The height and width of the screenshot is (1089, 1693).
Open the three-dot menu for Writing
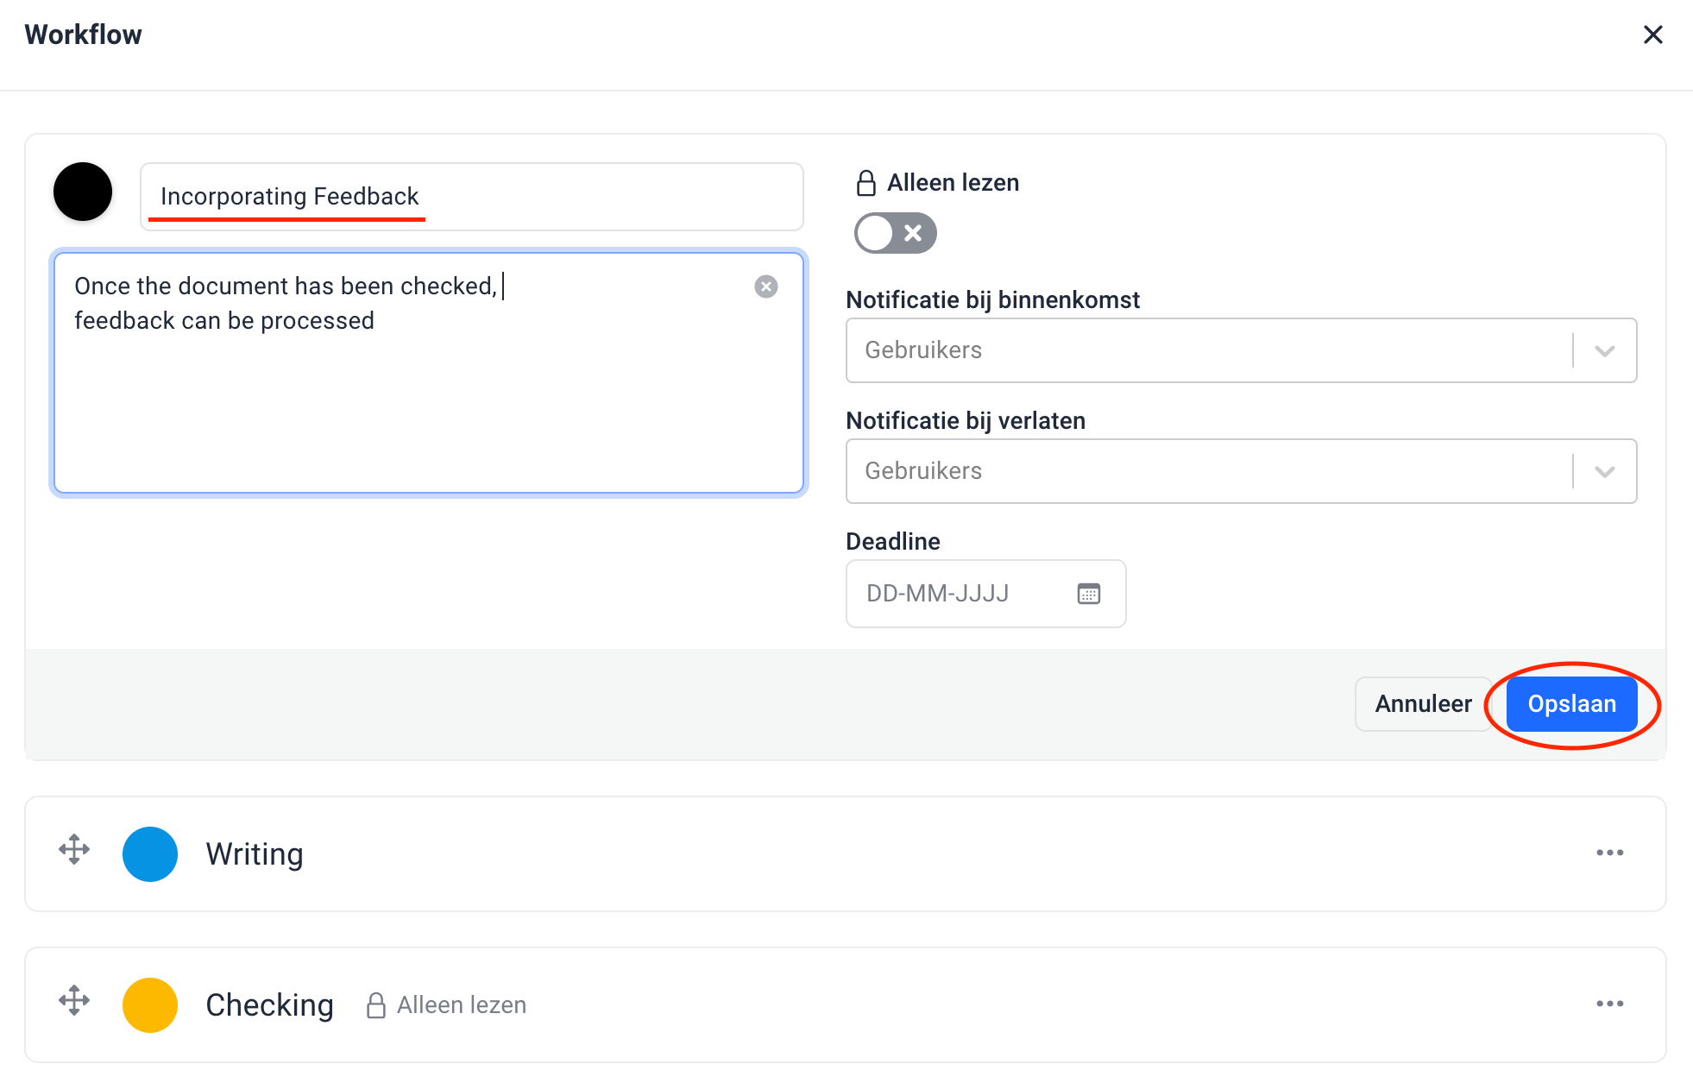tap(1608, 853)
